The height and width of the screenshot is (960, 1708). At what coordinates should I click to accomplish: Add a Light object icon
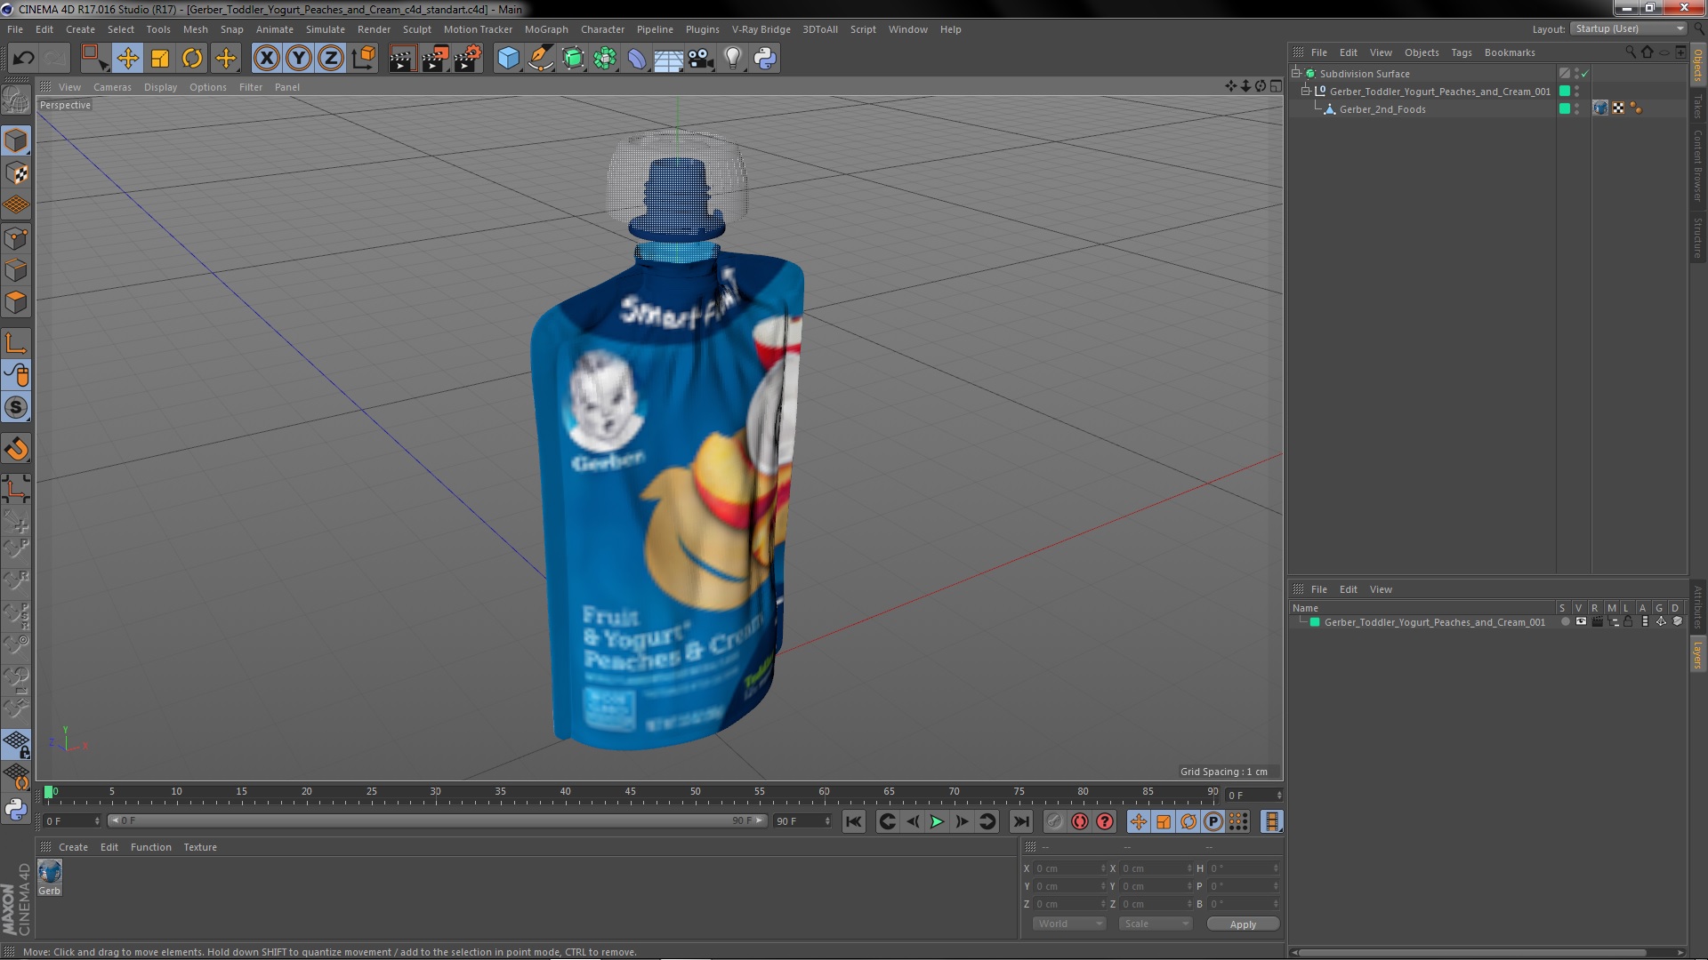click(x=733, y=59)
